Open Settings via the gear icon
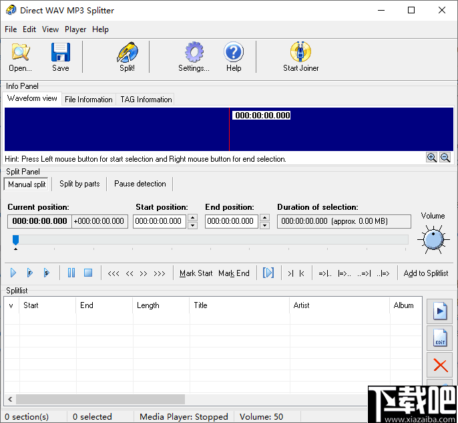Image resolution: width=458 pixels, height=423 pixels. [x=194, y=57]
